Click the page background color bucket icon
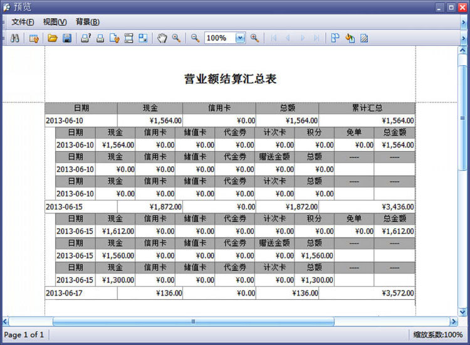470x345 pixels. coord(350,38)
